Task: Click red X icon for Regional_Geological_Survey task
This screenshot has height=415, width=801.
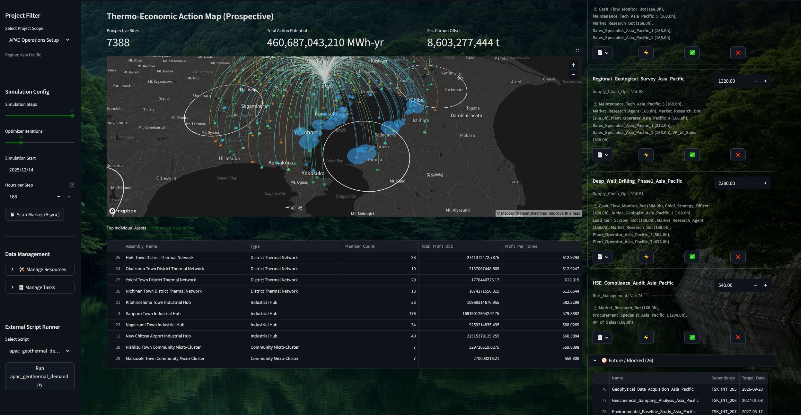Action: (x=738, y=155)
